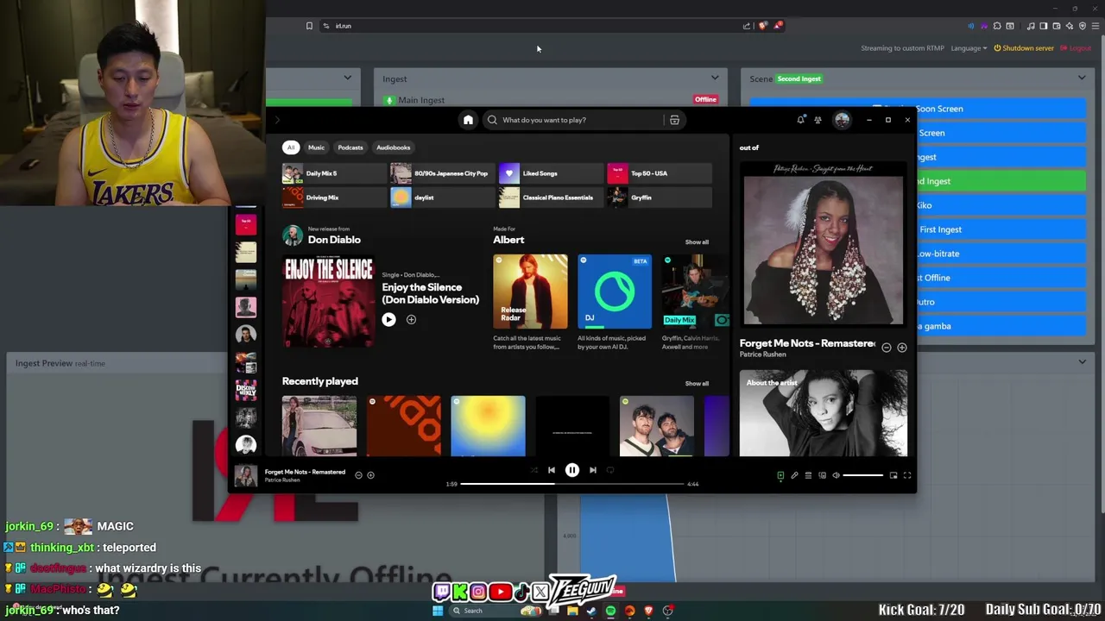The image size is (1105, 621).
Task: Open the Spotify miniplayer
Action: (x=893, y=475)
